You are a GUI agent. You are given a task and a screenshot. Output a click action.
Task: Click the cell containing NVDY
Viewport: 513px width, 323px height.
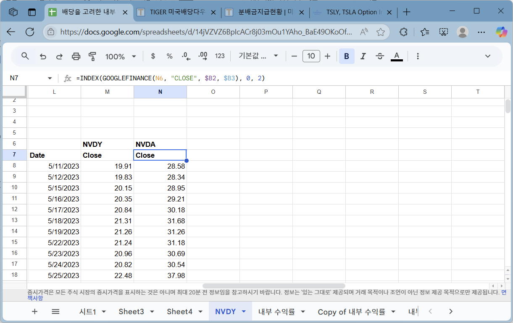pyautogui.click(x=107, y=144)
